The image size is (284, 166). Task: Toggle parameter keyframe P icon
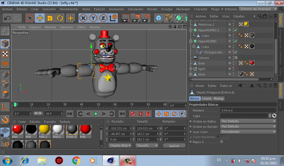[x=182, y=114]
